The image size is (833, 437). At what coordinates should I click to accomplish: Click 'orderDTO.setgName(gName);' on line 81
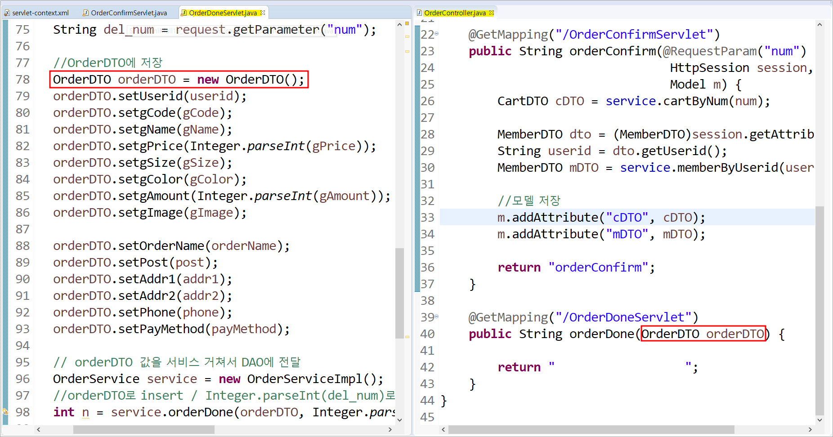coord(143,129)
